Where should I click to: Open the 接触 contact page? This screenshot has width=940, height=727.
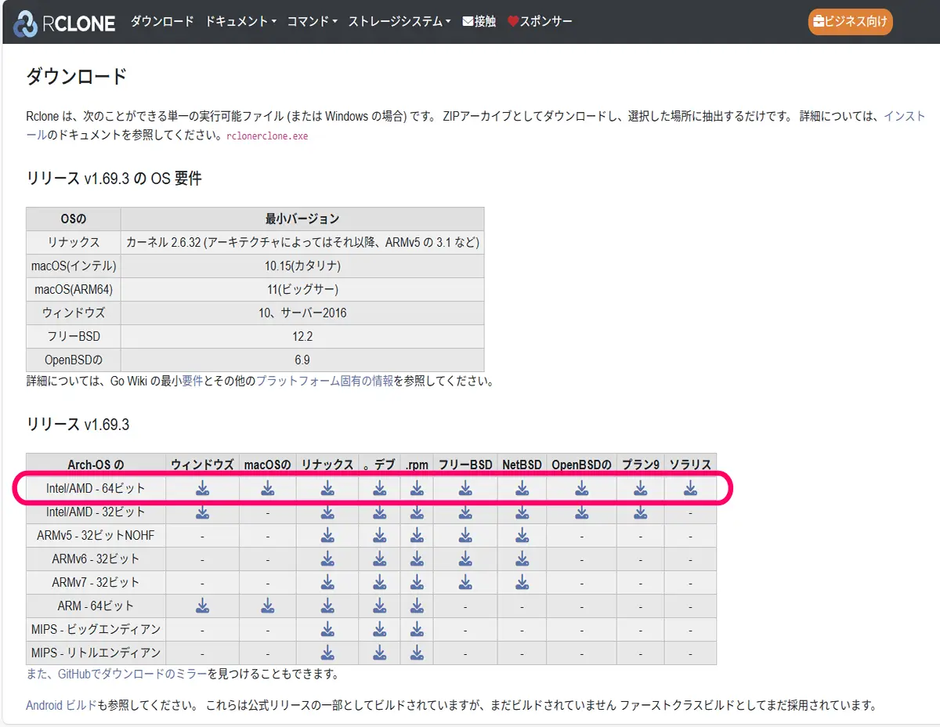click(x=479, y=22)
